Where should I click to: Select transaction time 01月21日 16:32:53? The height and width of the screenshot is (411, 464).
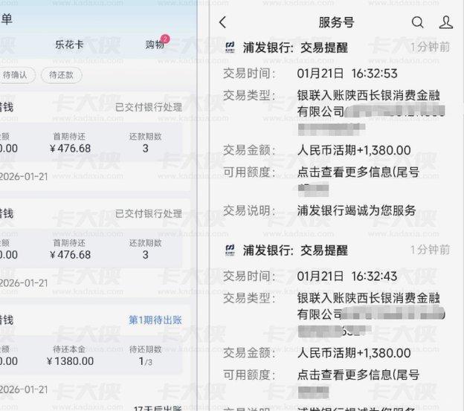347,74
